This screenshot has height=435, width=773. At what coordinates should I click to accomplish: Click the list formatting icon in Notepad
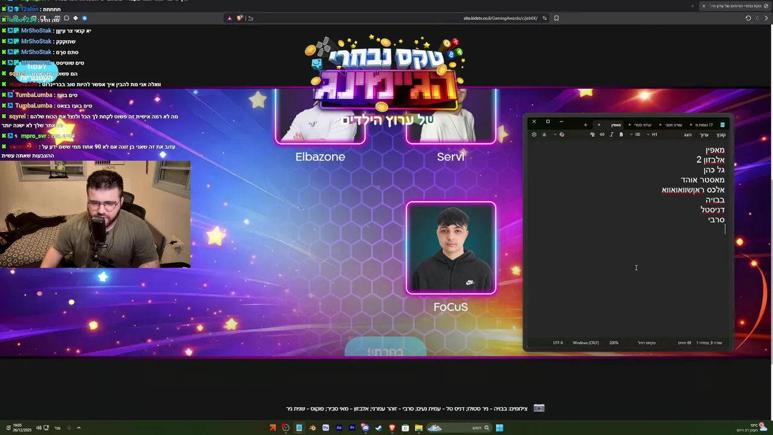pos(638,134)
